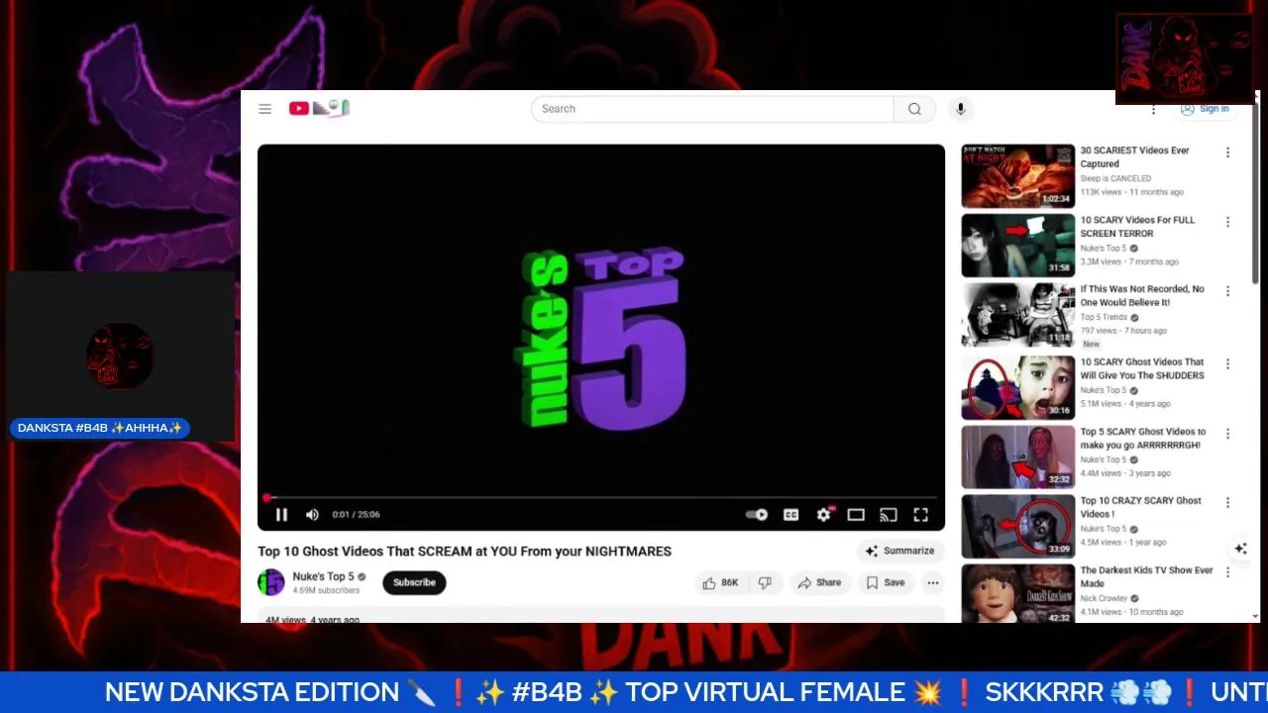Open 10 SCARY Videos For FULL SCREEN TERROR
This screenshot has width=1268, height=713.
[1017, 246]
